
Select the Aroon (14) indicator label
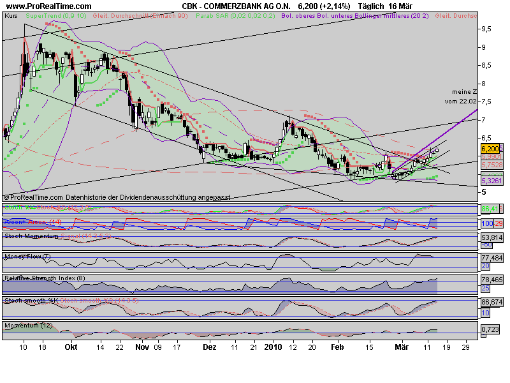coord(33,222)
